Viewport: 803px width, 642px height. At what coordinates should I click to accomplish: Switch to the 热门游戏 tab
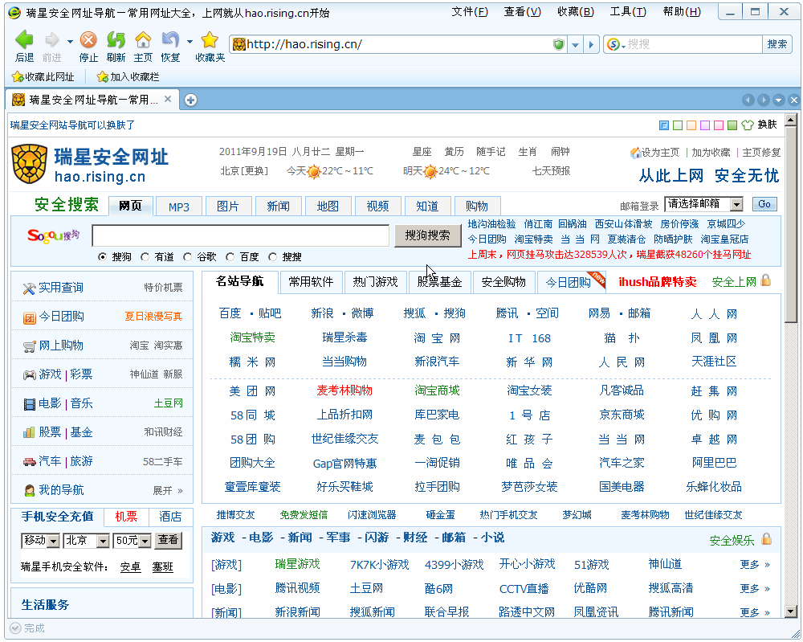coord(375,282)
